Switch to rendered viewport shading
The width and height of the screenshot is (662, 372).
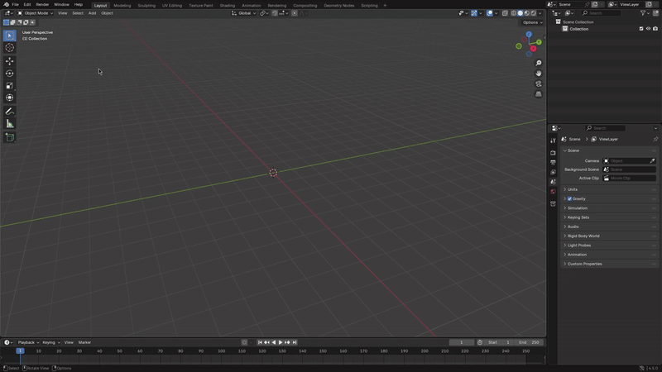point(534,13)
